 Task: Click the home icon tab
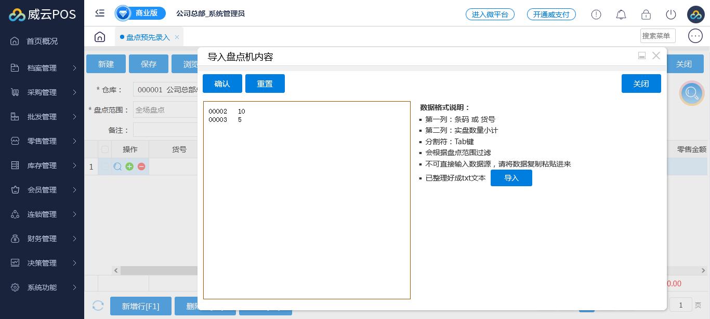(100, 37)
